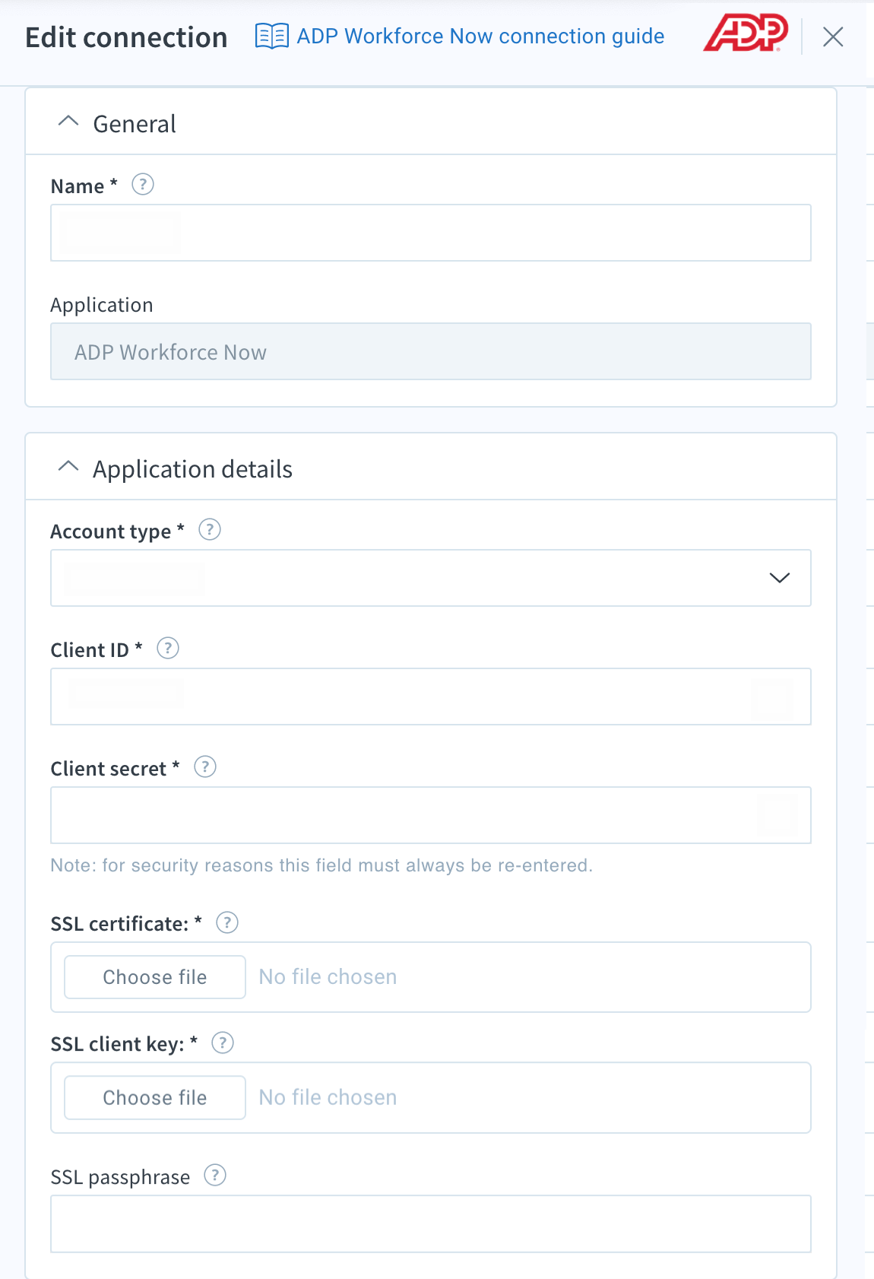Close the Edit connection panel
This screenshot has height=1279, width=874.
[x=833, y=36]
